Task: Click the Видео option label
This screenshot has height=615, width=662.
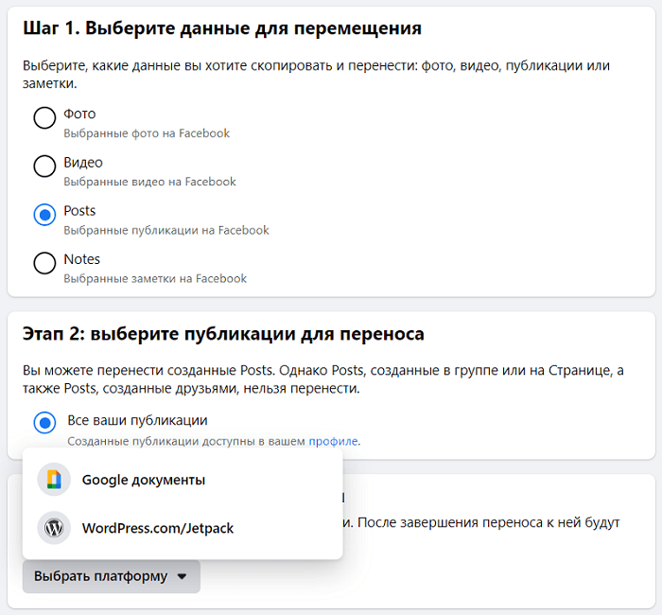Action: 83,162
